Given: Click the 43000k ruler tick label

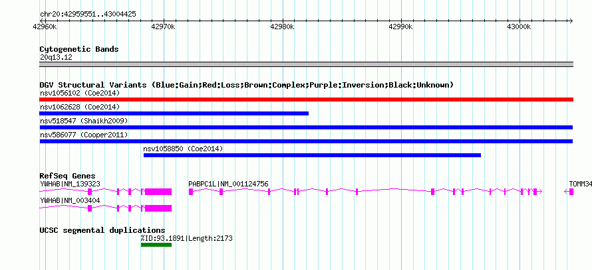Looking at the screenshot, I should click(x=519, y=27).
